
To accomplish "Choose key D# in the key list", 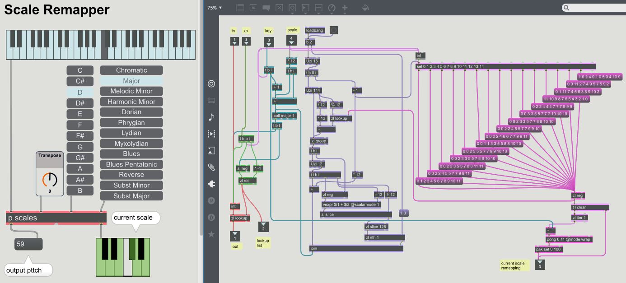I will [80, 103].
